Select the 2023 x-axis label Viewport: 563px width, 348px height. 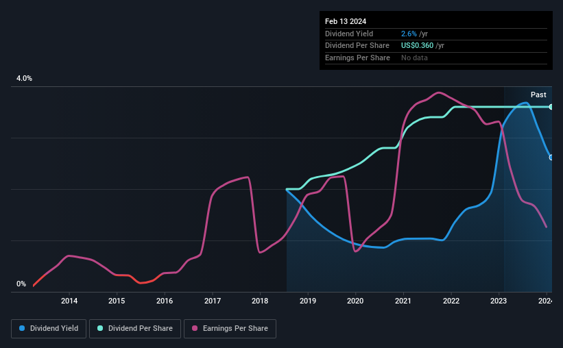(499, 301)
